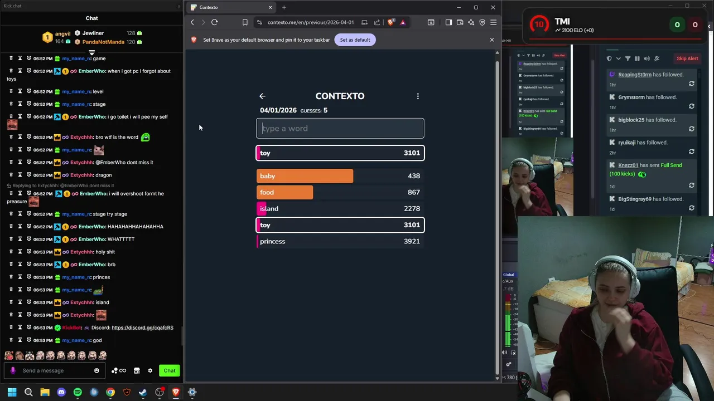Open emoji picker in chat input

click(97, 370)
